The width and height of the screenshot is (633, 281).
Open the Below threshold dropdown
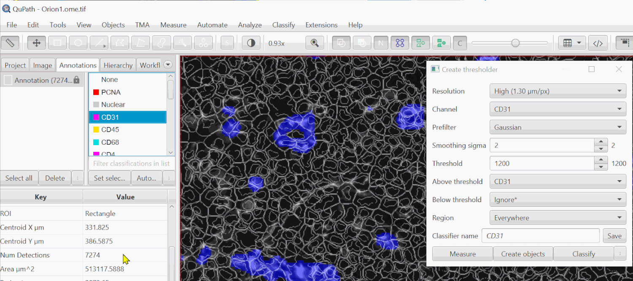[557, 200]
